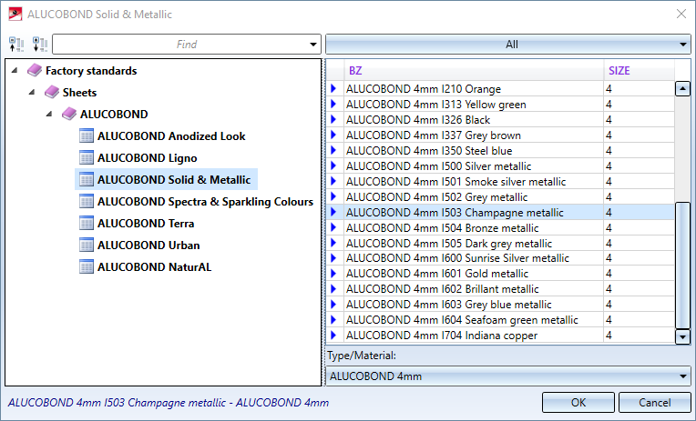Collapse the Factory standards tree node

click(x=15, y=70)
